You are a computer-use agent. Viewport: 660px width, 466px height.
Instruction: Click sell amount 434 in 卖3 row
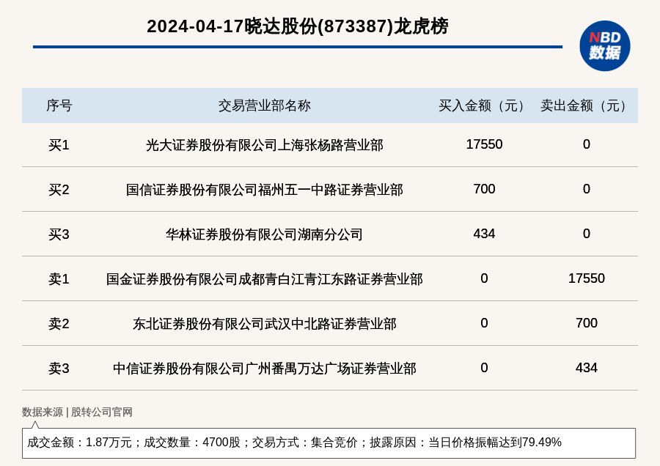click(587, 367)
